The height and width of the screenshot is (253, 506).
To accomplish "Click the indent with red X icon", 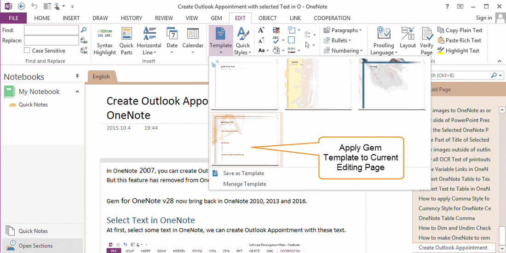I will tap(276, 30).
